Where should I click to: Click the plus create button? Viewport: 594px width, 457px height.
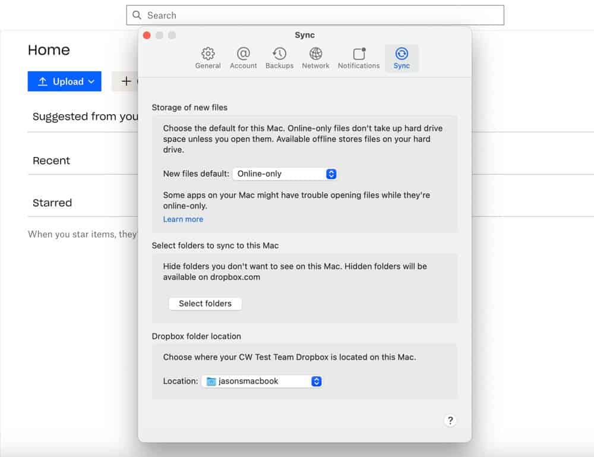click(126, 81)
